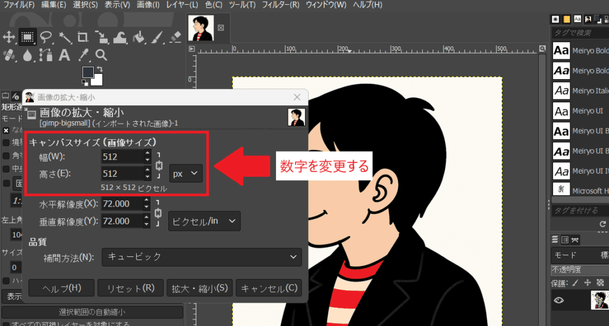Screen dimensions: 609x326
Task: Open the レイヤー(L) menu
Action: [x=182, y=5]
